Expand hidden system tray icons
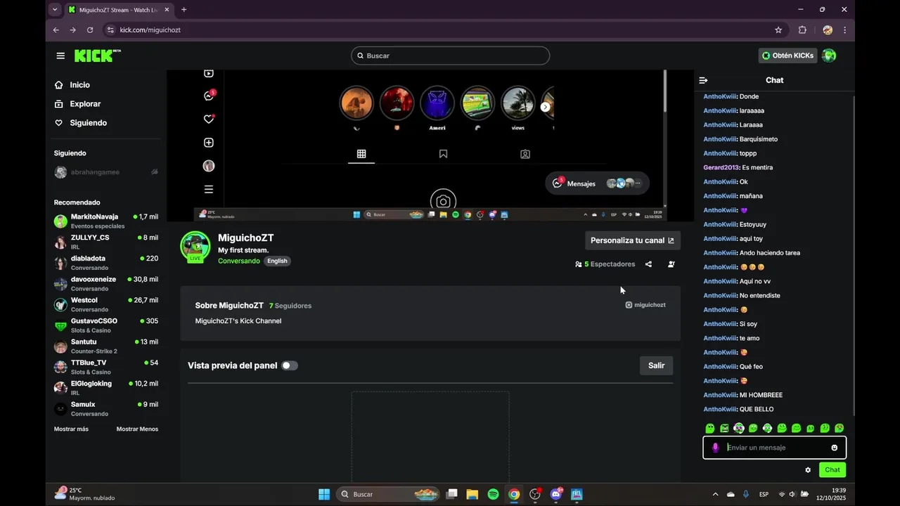Image resolution: width=900 pixels, height=506 pixels. coord(716,494)
